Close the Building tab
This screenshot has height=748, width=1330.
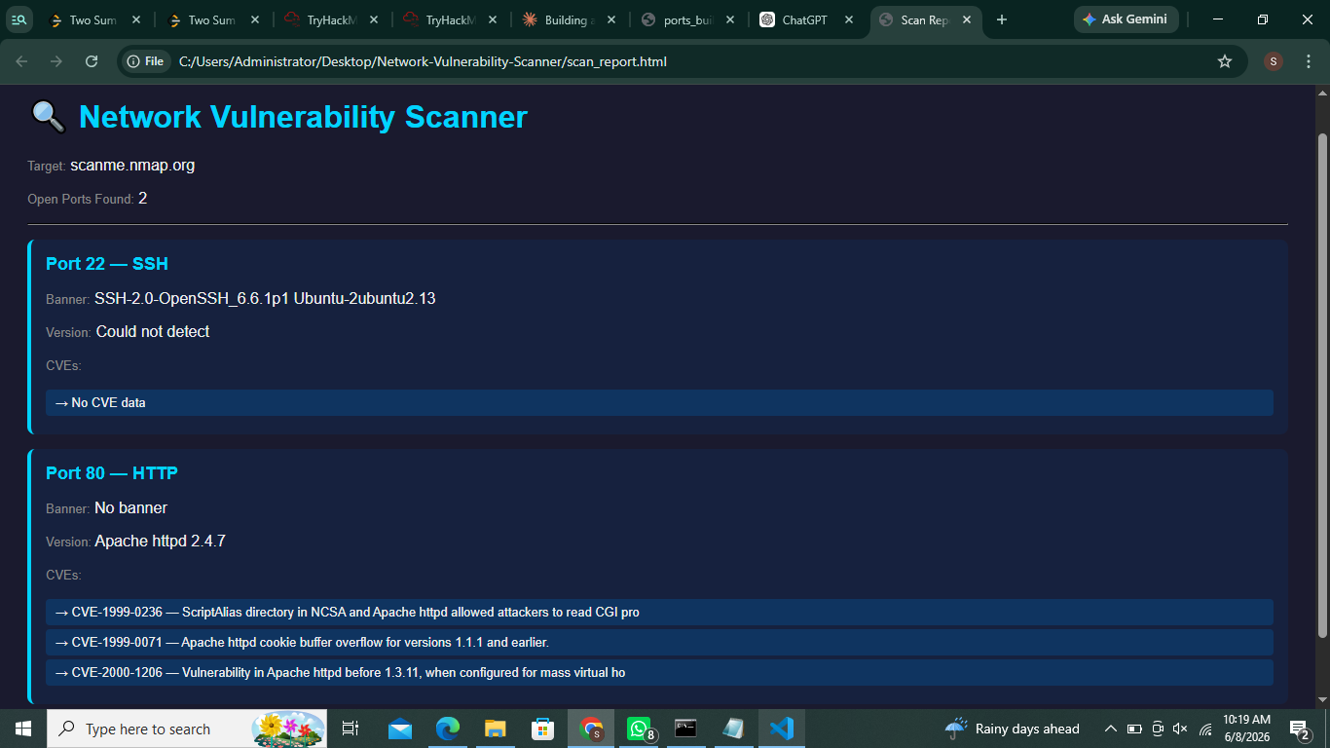[611, 19]
